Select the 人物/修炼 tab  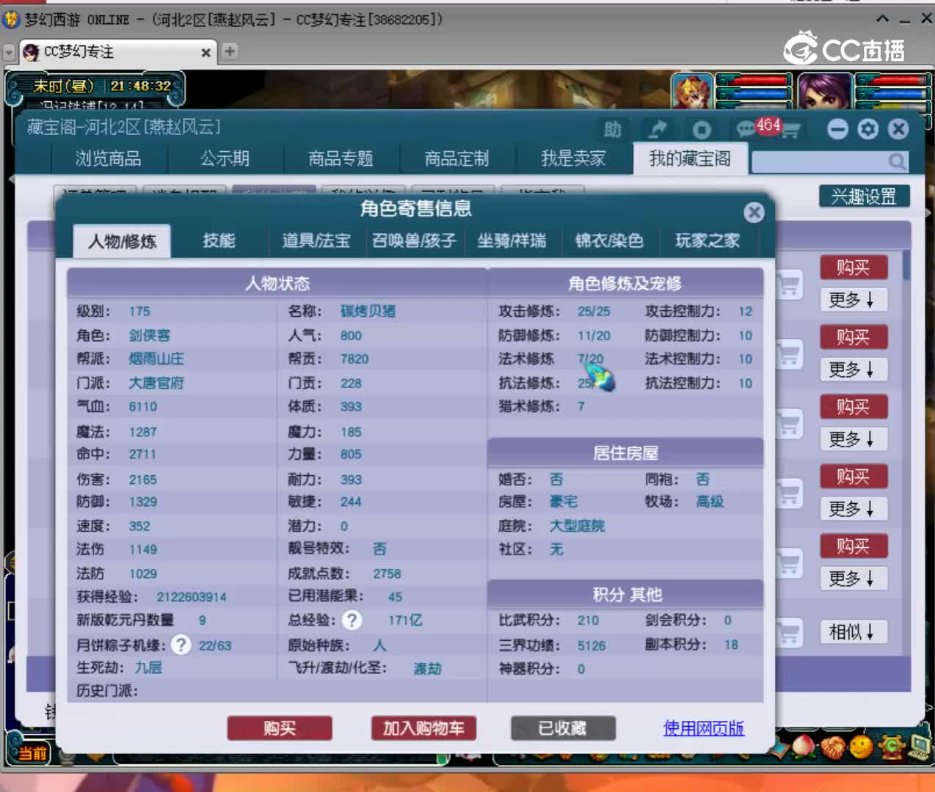[122, 241]
